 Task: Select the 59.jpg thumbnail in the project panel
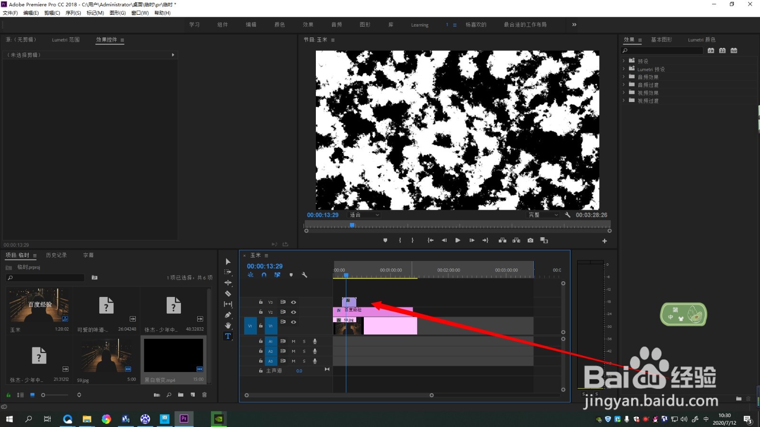[x=106, y=356]
